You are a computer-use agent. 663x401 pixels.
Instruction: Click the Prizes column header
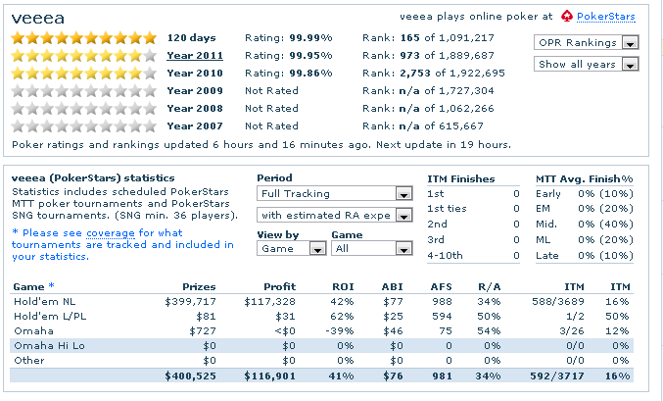199,286
